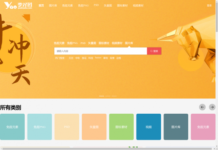
Task: Click the 请输入内容 search input field
Action: point(100,51)
